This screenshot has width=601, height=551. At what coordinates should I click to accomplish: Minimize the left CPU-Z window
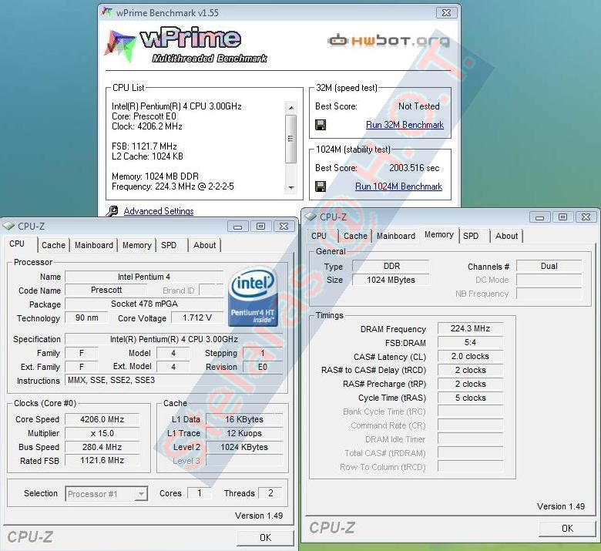237,227
